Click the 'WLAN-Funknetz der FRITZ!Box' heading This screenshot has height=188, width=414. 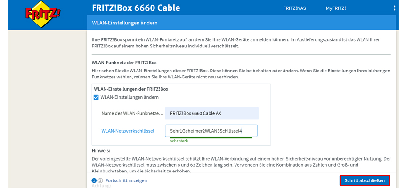pos(124,63)
